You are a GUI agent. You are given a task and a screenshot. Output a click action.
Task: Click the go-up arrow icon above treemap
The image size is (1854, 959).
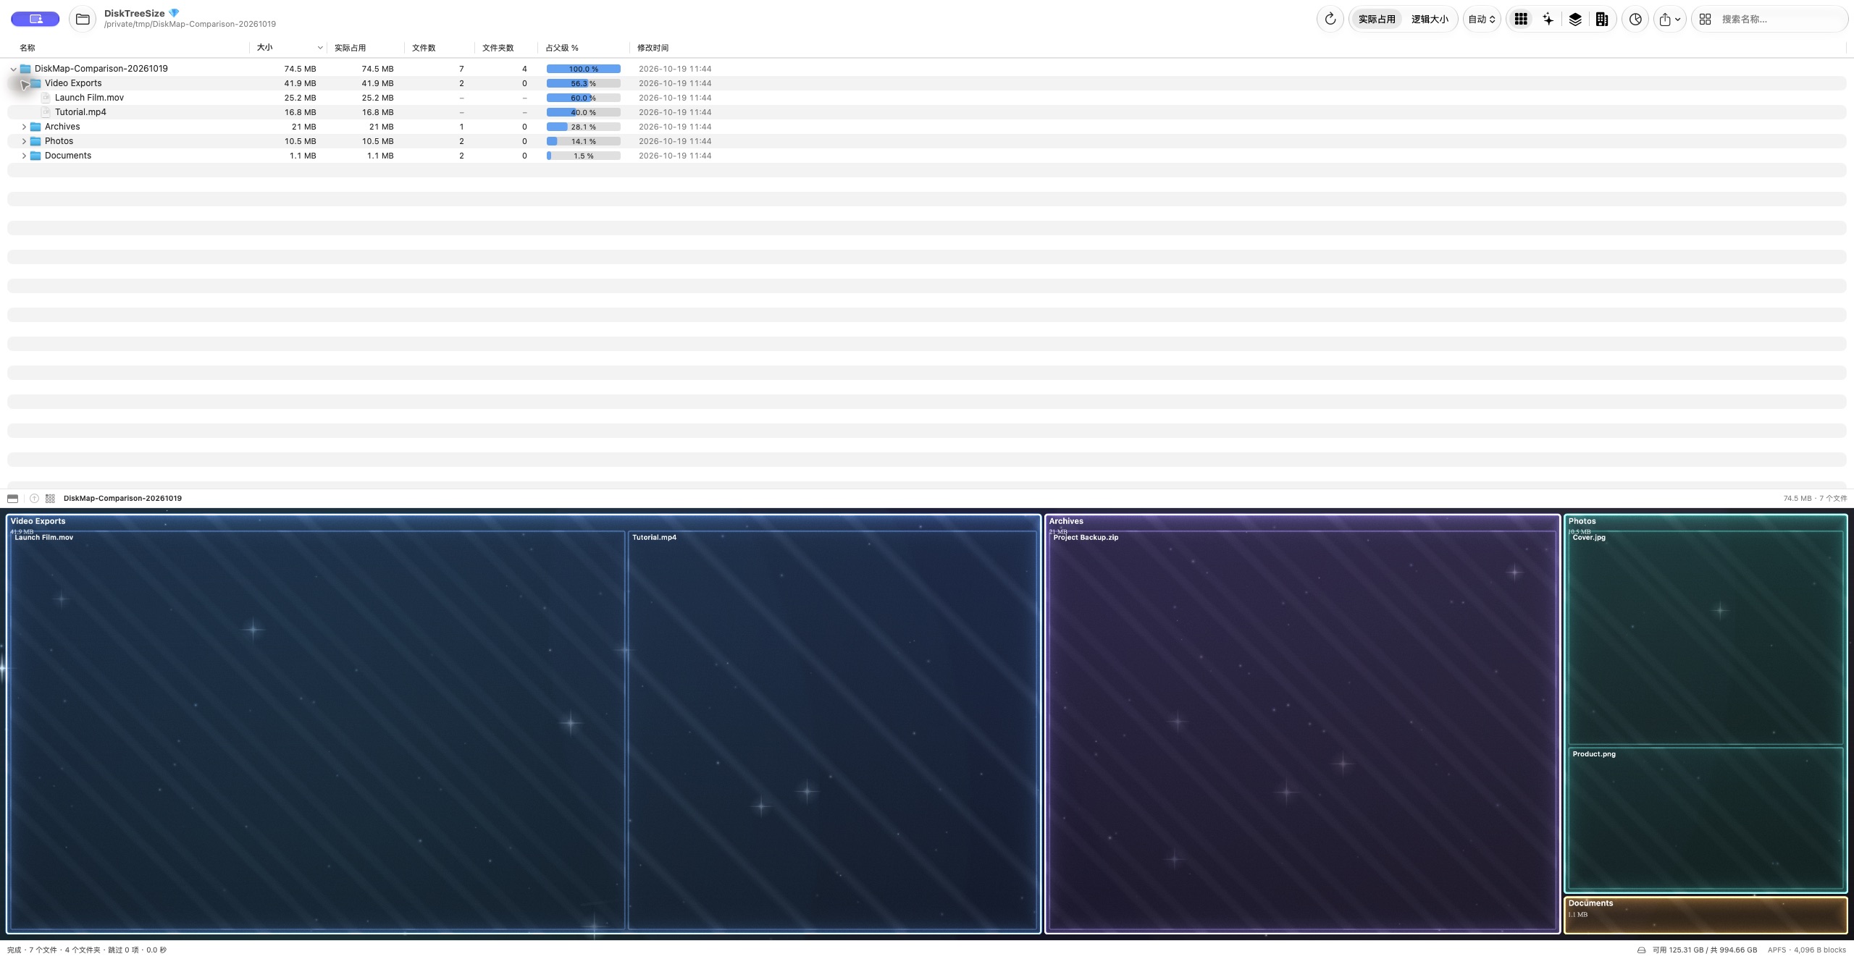click(x=34, y=498)
